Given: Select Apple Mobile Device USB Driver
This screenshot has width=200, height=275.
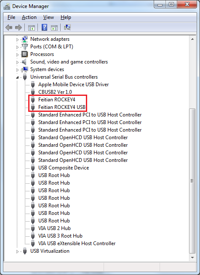Looking at the screenshot, I should [73, 85].
